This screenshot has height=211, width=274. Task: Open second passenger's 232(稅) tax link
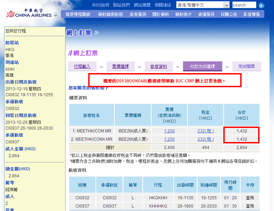(205, 139)
